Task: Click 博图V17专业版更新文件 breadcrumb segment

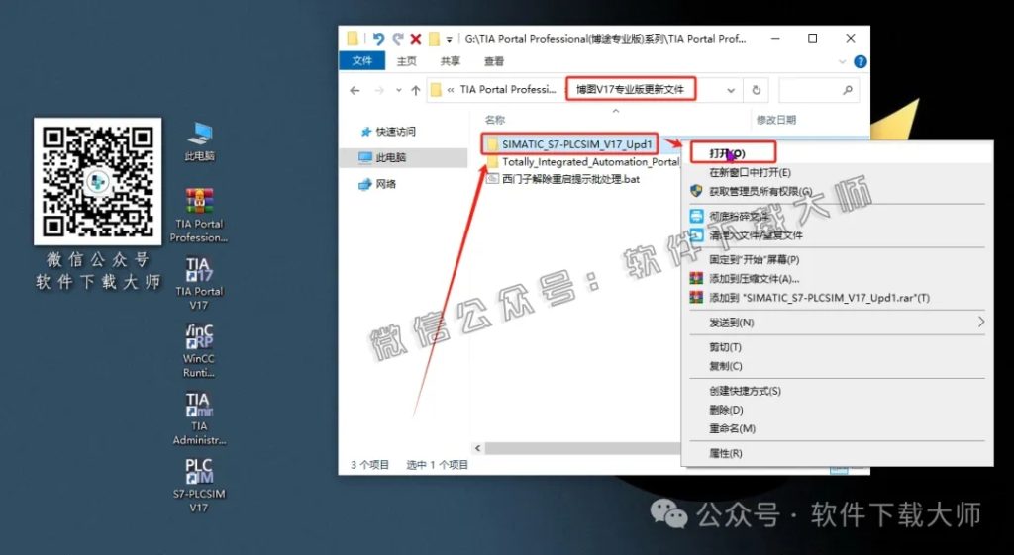Action: point(630,90)
